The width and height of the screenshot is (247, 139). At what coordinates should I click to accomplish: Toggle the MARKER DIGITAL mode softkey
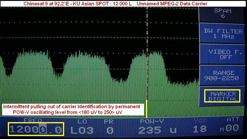click(x=222, y=96)
